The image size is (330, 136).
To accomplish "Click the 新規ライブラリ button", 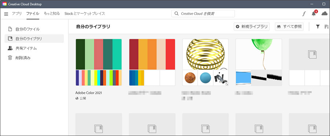I will click(252, 27).
